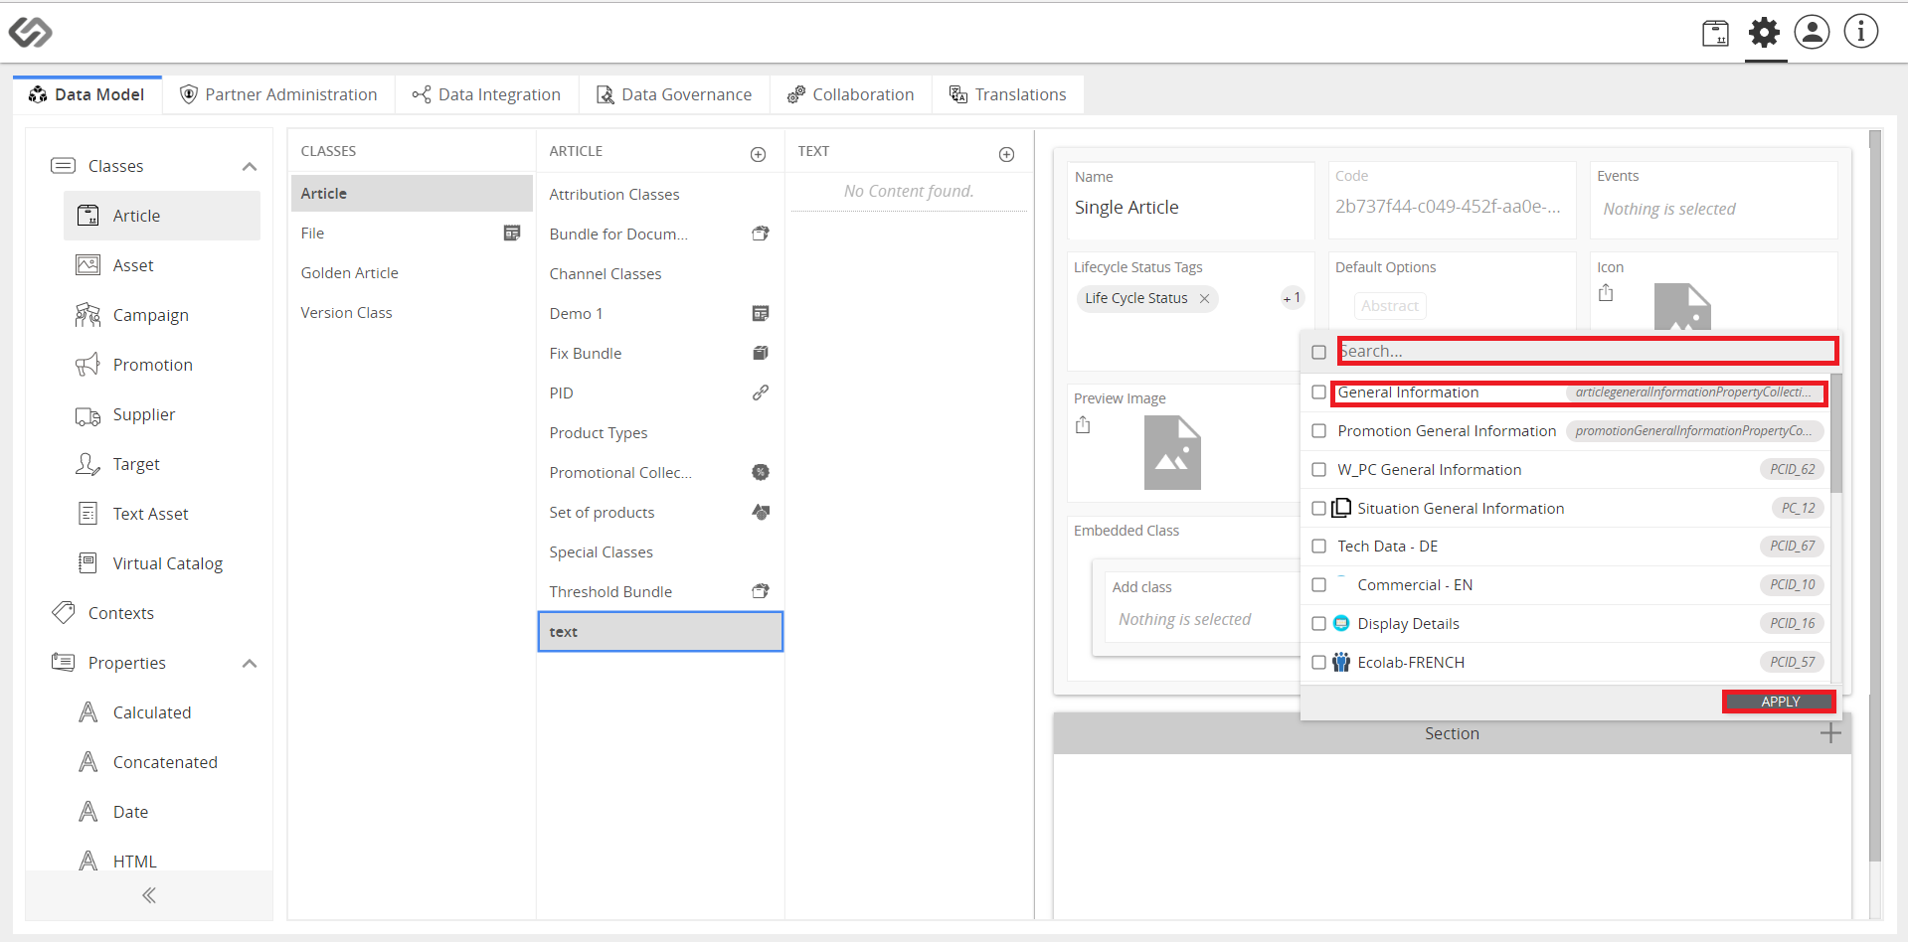Viewport: 1908px width, 942px height.
Task: Select the Supplier truck icon
Action: coord(88,415)
